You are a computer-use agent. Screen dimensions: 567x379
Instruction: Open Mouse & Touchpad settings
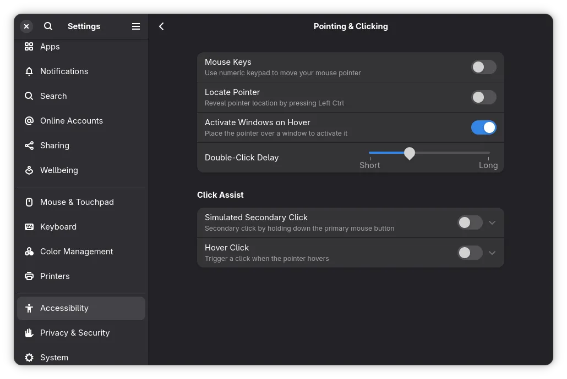point(77,202)
